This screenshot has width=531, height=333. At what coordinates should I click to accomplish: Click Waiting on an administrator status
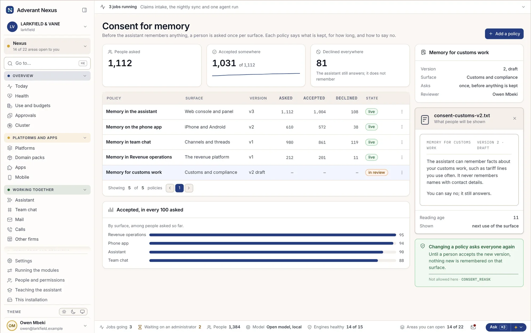(x=170, y=327)
